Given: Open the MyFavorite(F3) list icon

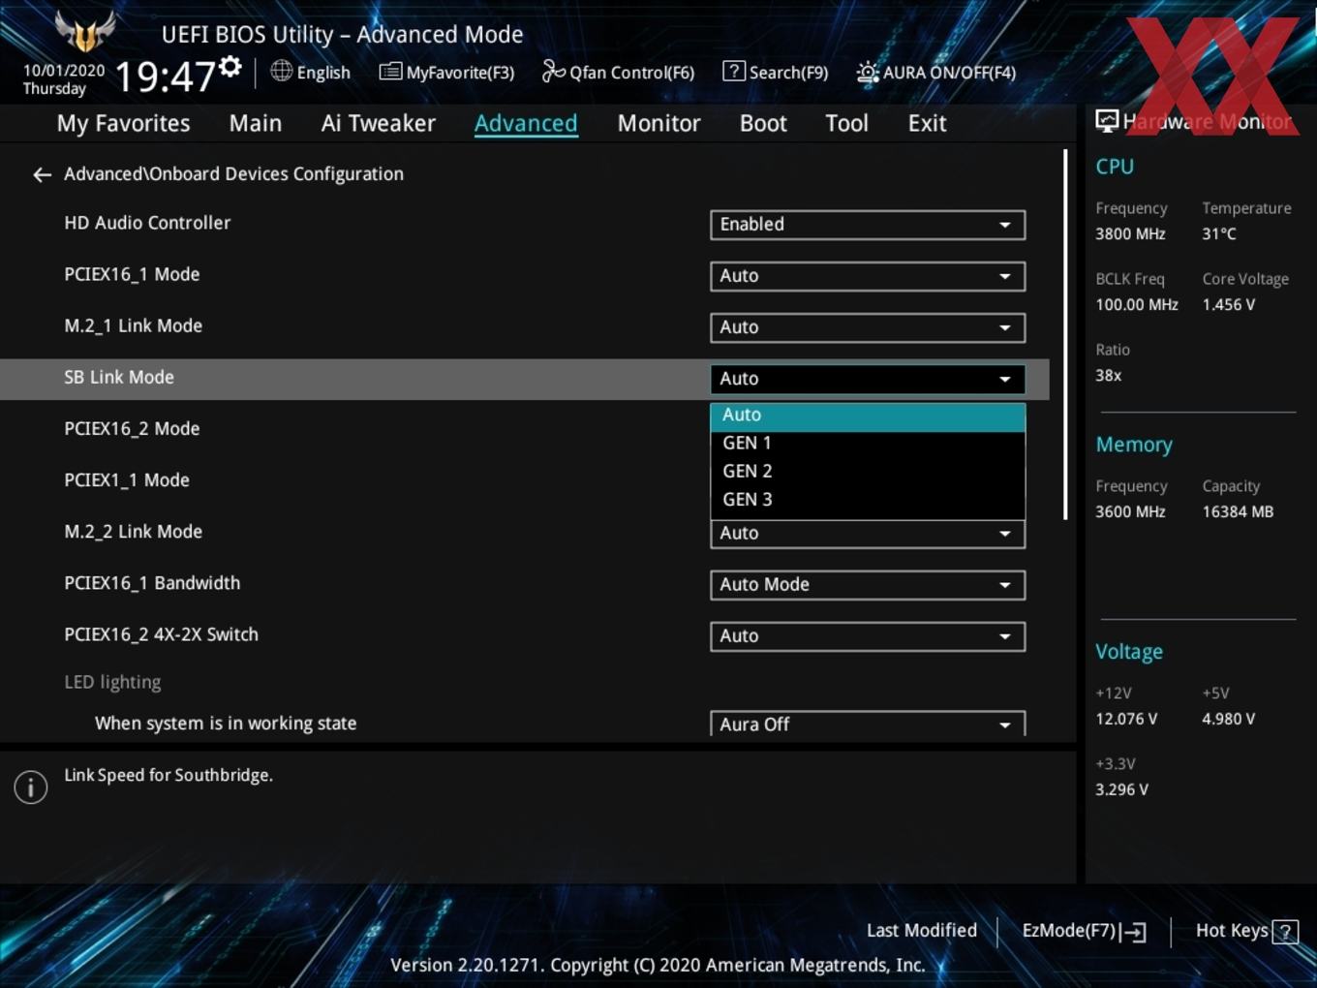Looking at the screenshot, I should point(390,72).
